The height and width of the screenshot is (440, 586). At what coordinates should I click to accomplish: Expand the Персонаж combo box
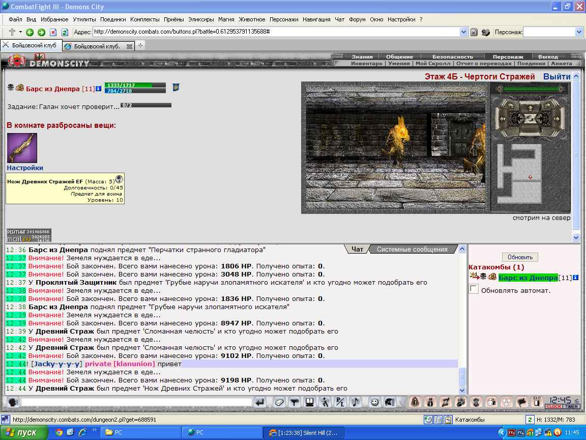click(579, 32)
